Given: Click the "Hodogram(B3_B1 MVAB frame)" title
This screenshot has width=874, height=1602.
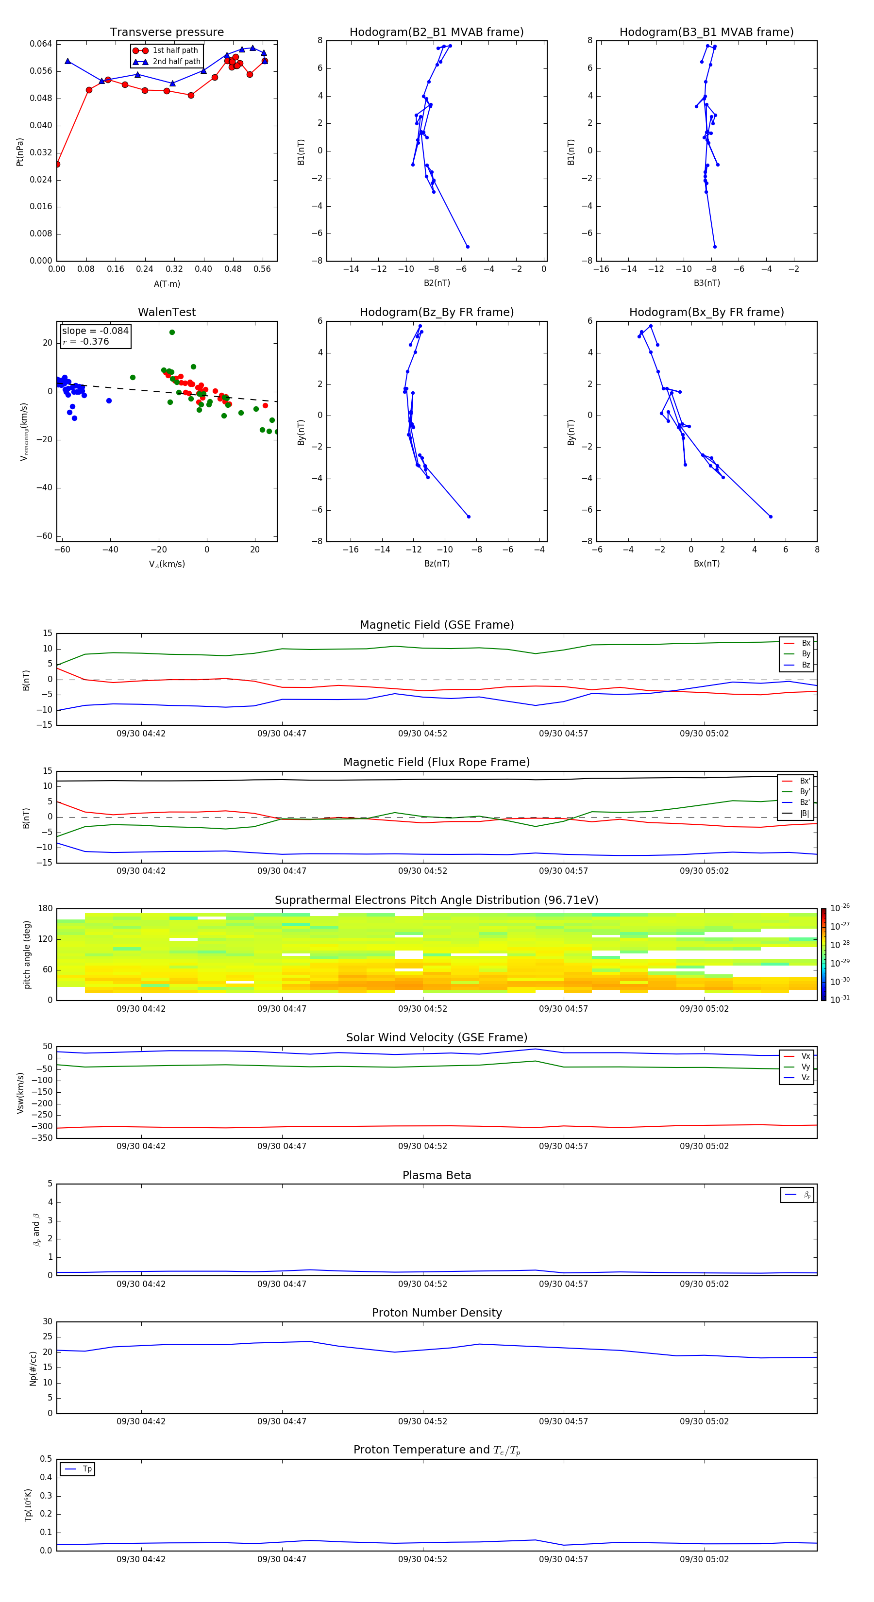Looking at the screenshot, I should tap(706, 33).
